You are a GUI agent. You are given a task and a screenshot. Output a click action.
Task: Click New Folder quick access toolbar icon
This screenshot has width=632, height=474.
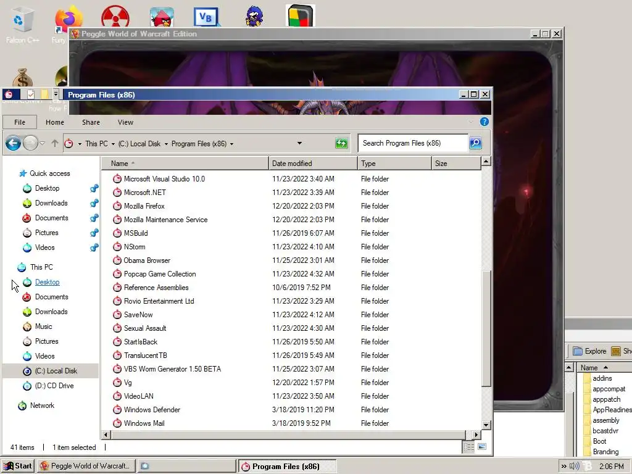coord(44,94)
